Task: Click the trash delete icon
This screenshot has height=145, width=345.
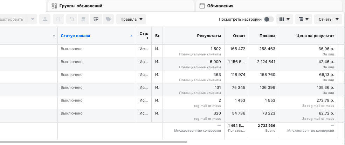Action: pyautogui.click(x=84, y=19)
